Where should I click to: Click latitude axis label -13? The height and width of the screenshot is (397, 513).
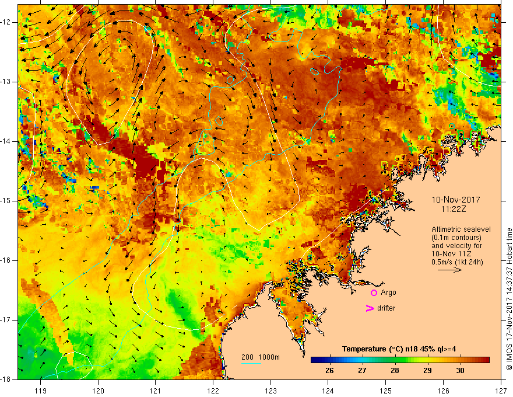[6, 82]
